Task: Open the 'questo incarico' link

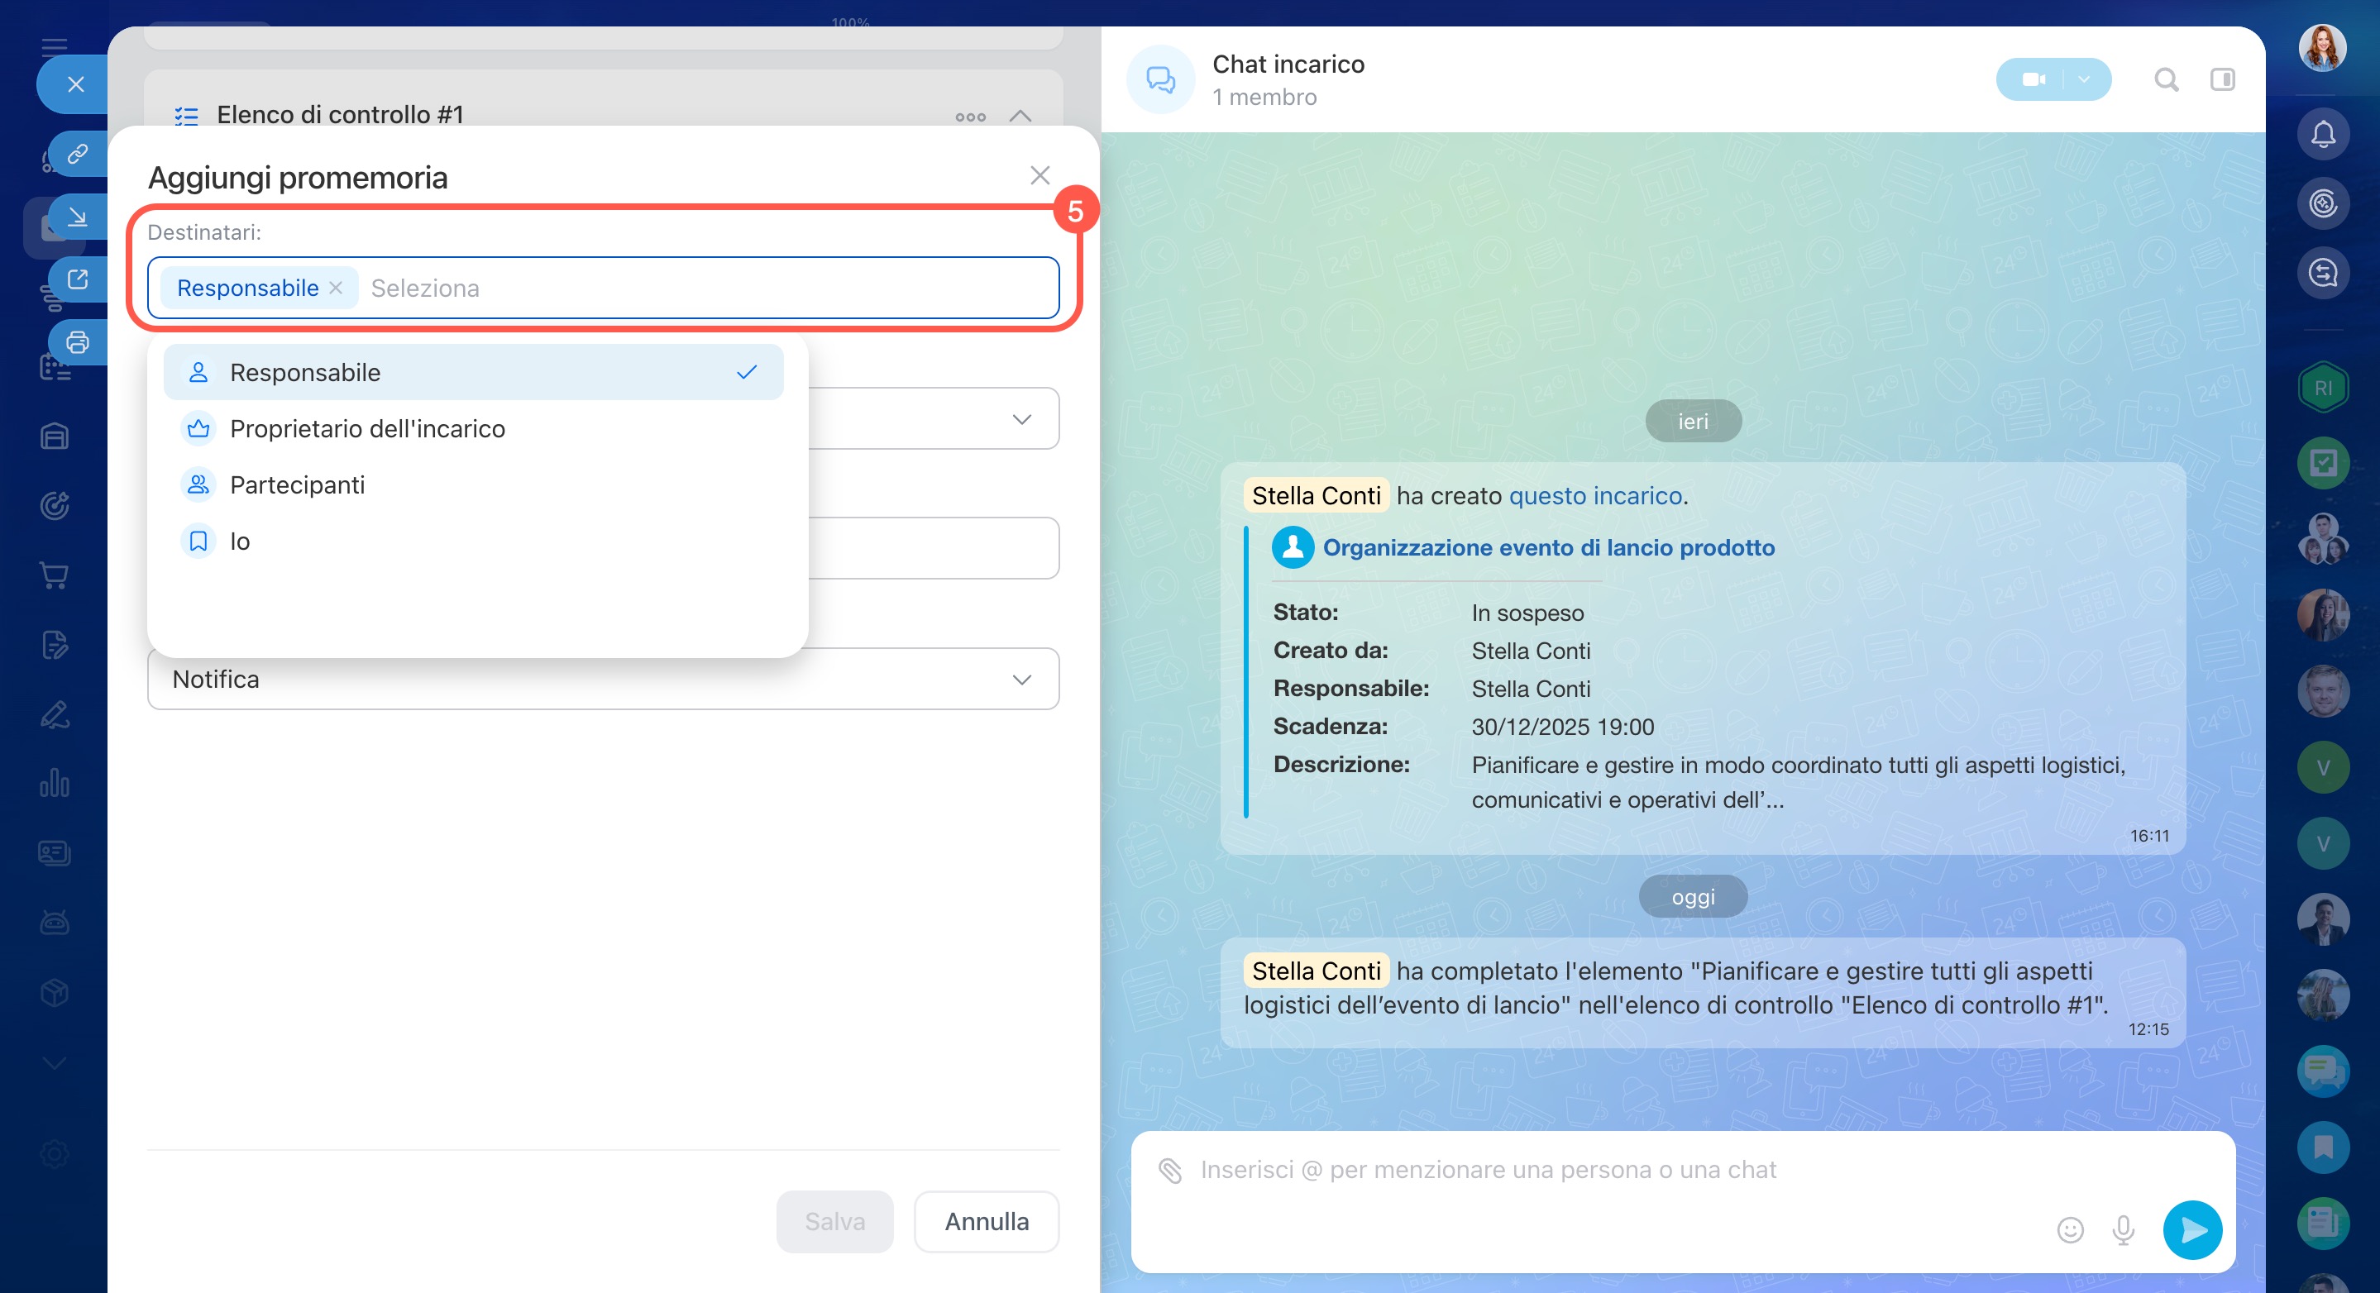Action: [x=1594, y=496]
